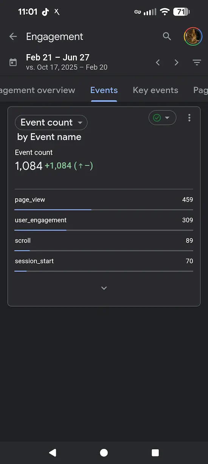Image resolution: width=208 pixels, height=464 pixels.
Task: Tap the 1,084 total event count
Action: pos(29,166)
